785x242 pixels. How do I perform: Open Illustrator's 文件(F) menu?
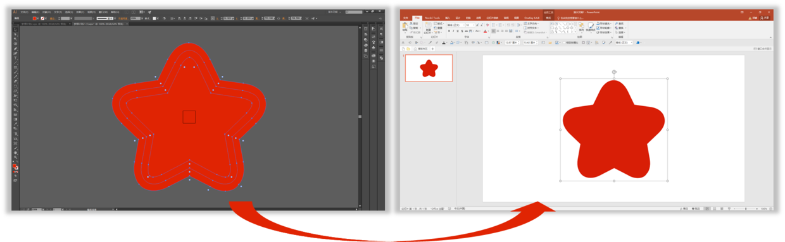[x=24, y=12]
